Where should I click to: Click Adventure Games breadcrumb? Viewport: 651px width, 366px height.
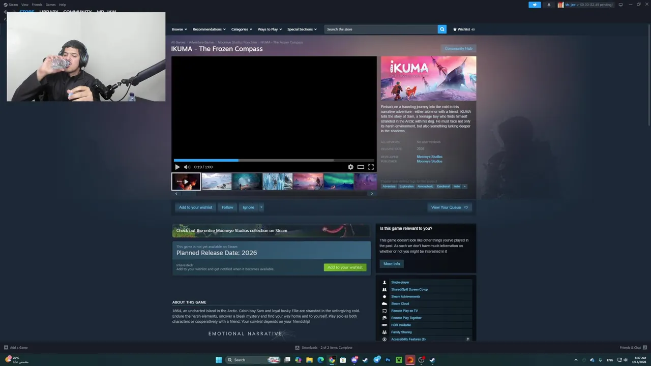[x=201, y=42]
